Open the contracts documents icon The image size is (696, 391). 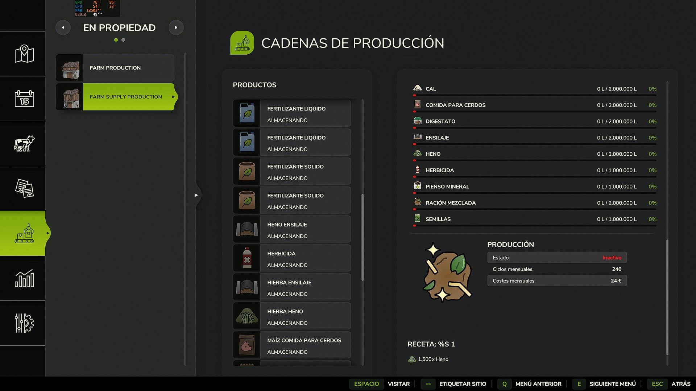pyautogui.click(x=24, y=188)
